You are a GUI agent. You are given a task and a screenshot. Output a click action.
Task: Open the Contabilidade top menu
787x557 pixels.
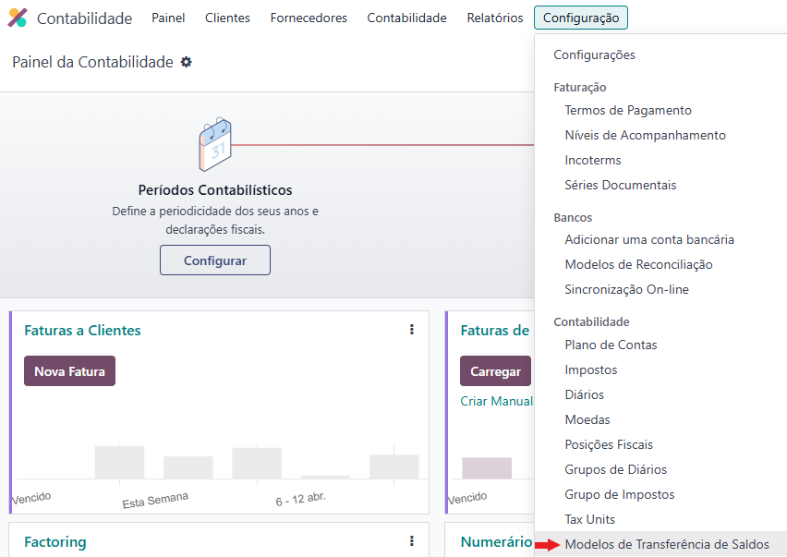point(406,18)
